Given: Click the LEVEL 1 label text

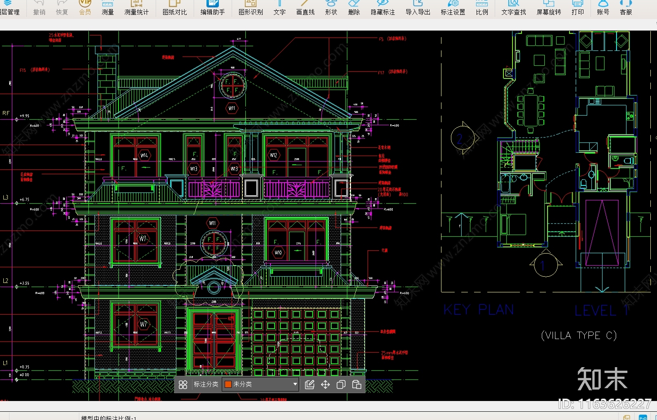Looking at the screenshot, I should pos(601,311).
